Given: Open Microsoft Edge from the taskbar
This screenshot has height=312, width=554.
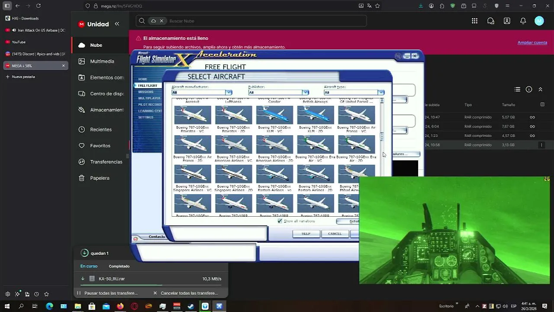Looking at the screenshot, I should coord(49,306).
